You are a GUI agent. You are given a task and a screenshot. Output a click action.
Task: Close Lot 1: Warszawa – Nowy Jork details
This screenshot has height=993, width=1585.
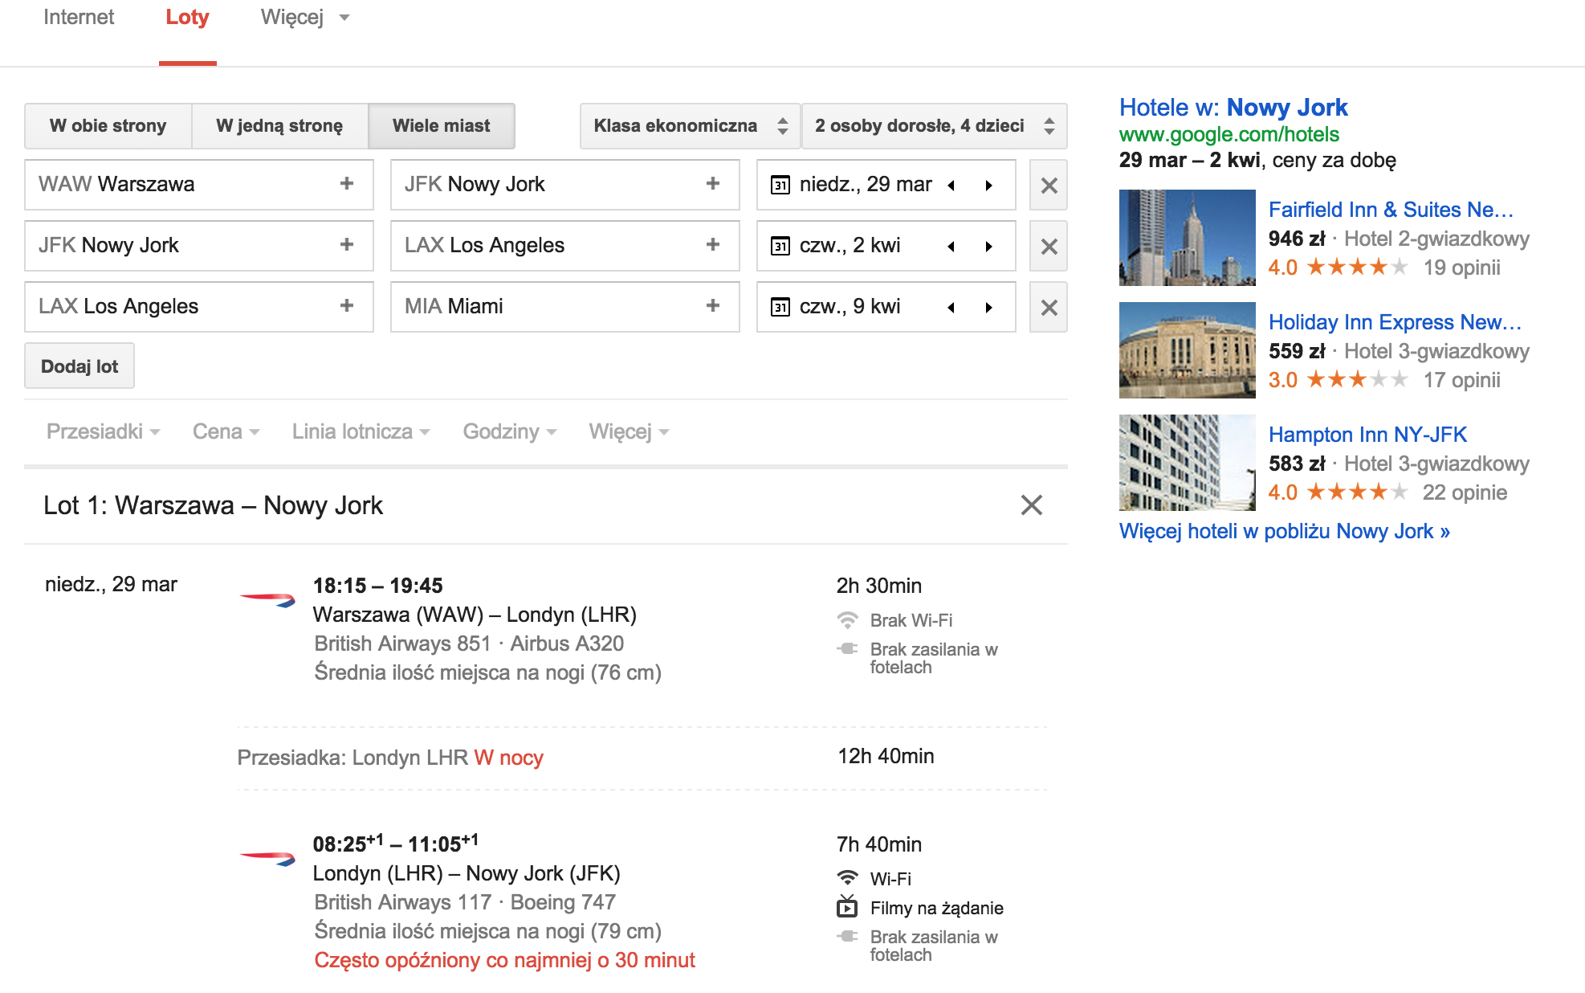[x=1031, y=505]
